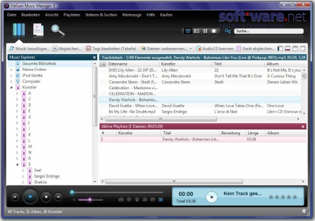Adjust the volume slider
Viewport: 315px width, 221px height.
(91, 200)
